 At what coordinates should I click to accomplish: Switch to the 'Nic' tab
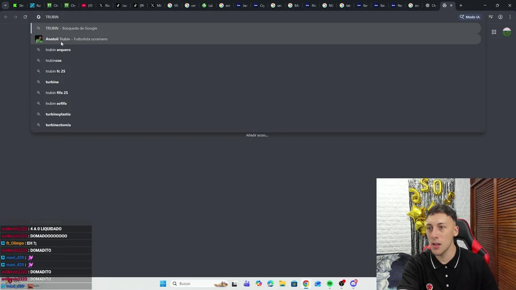[x=311, y=5]
